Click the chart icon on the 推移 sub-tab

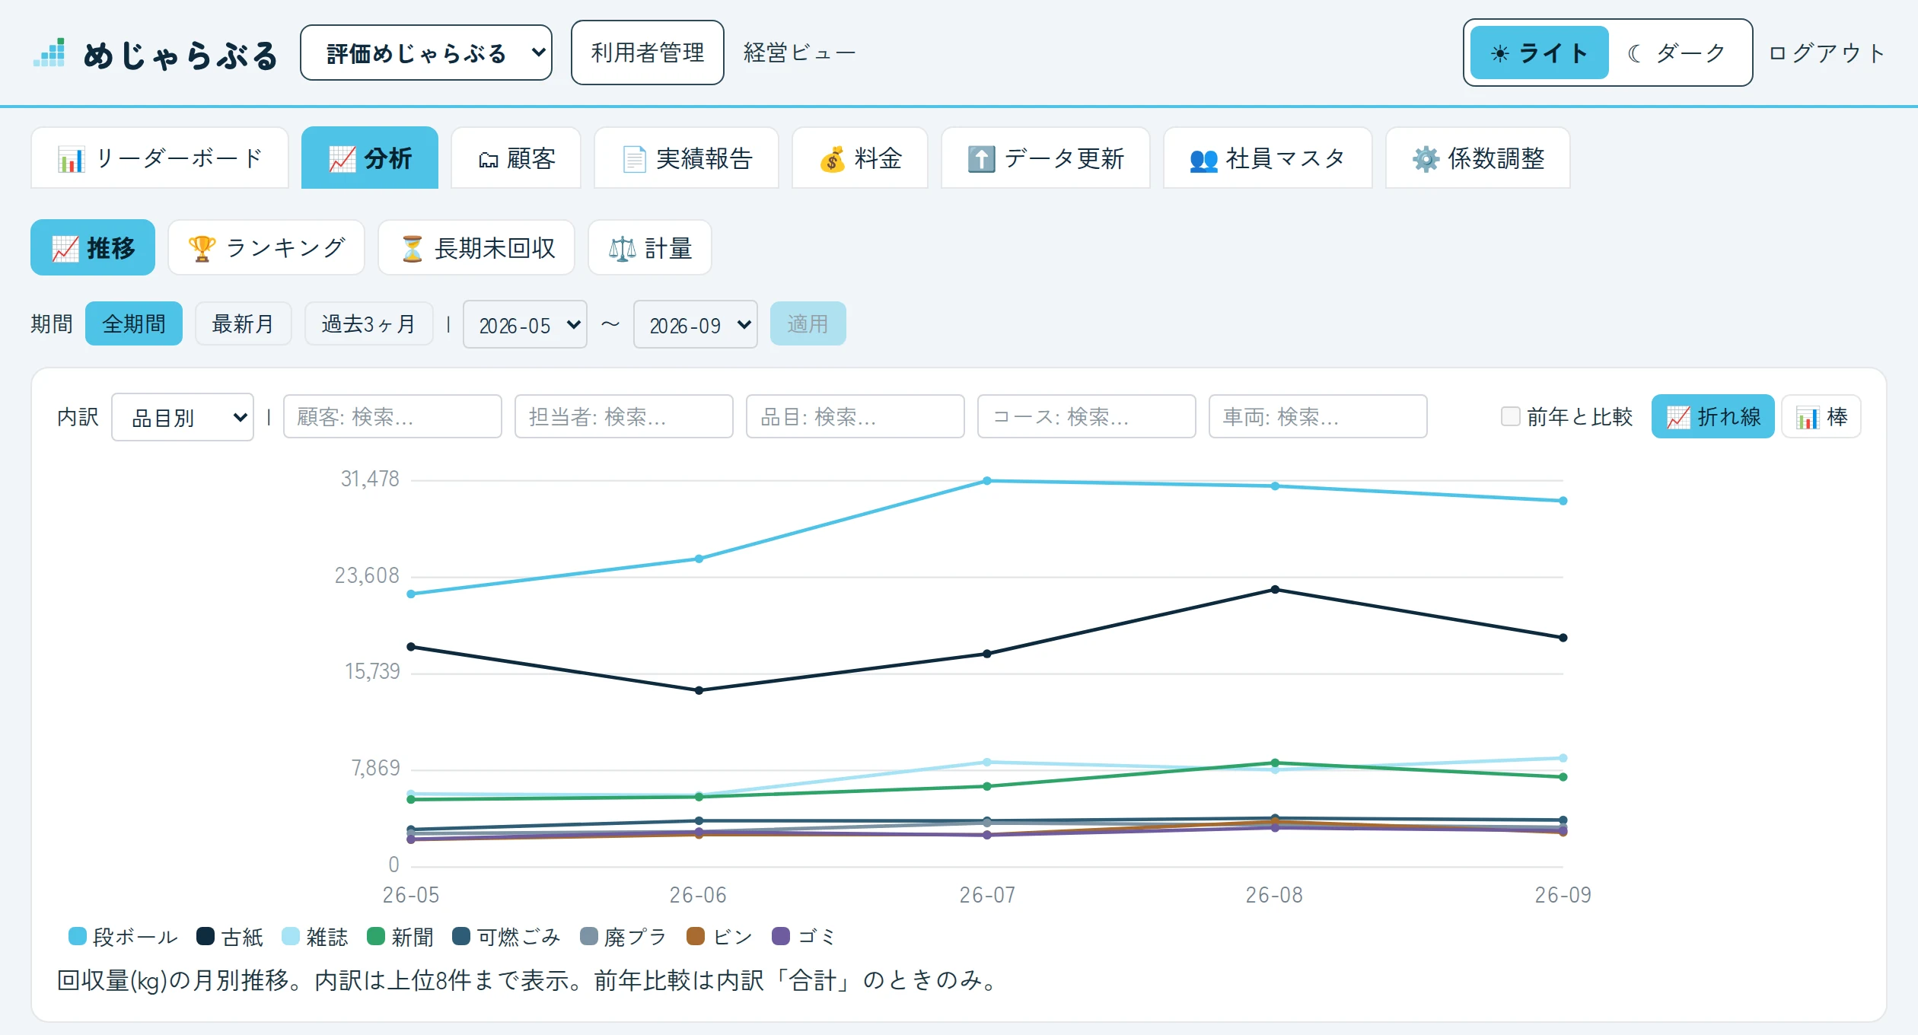click(65, 249)
